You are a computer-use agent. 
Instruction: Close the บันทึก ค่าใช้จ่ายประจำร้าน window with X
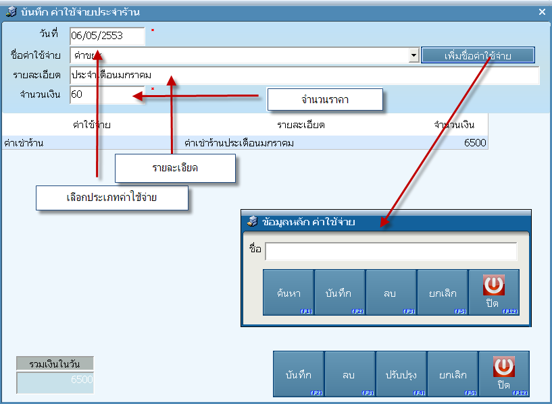pos(542,11)
